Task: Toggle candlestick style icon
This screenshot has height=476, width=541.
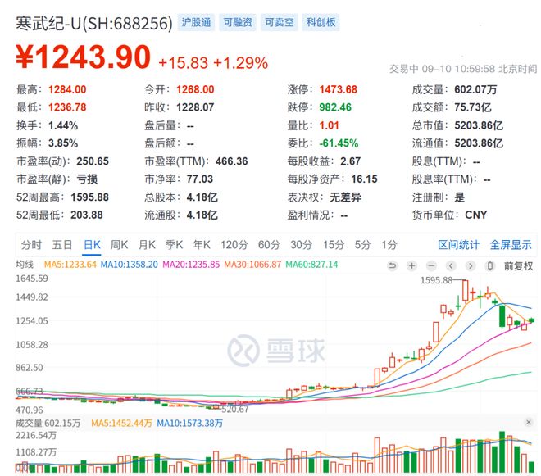Action: pyautogui.click(x=490, y=265)
